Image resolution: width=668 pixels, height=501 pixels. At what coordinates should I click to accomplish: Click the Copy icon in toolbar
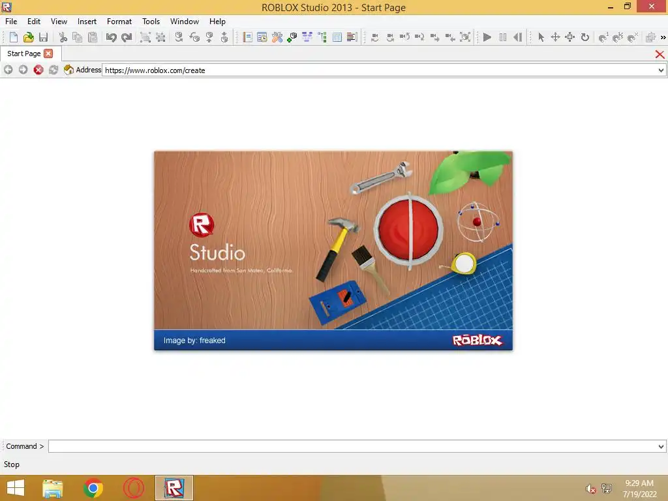[x=78, y=37]
